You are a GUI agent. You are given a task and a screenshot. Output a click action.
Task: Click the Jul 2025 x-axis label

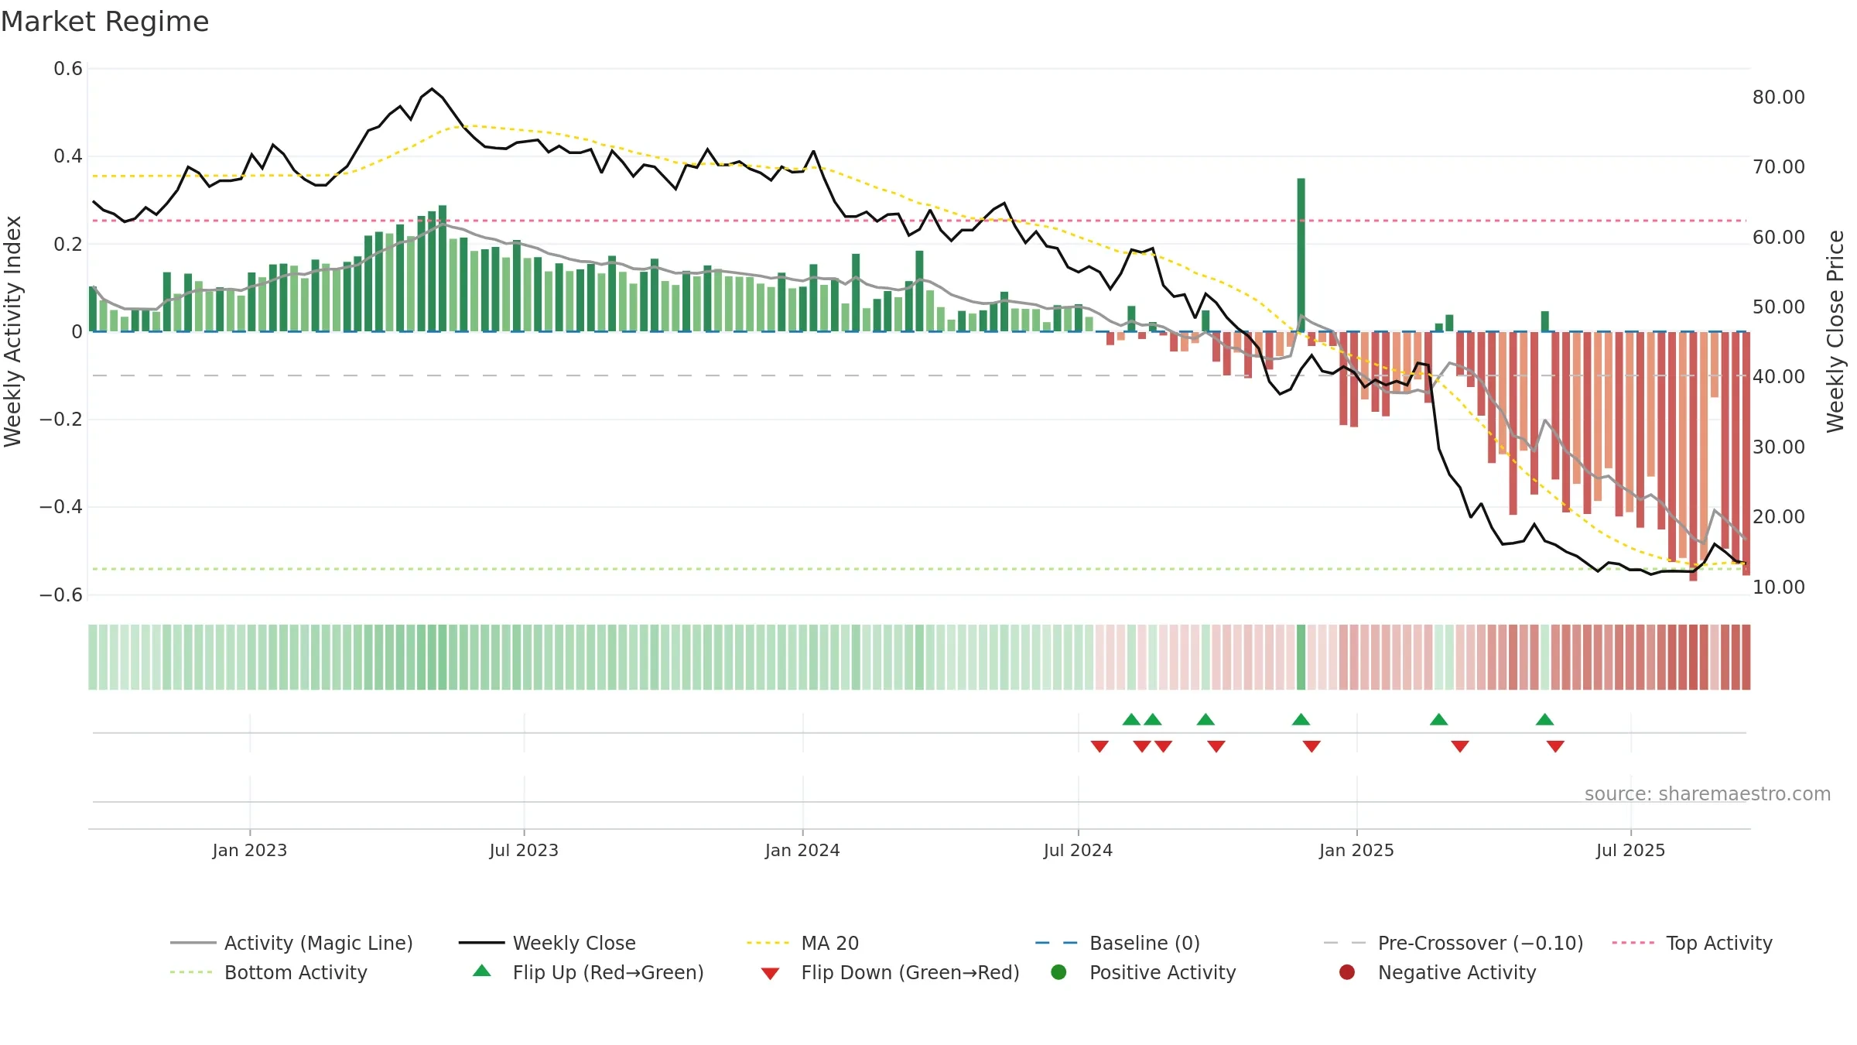(1630, 850)
